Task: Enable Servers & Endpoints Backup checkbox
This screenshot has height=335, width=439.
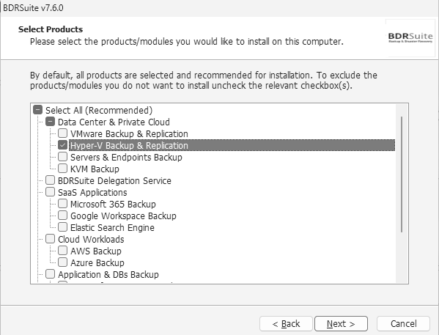Action: click(x=63, y=157)
